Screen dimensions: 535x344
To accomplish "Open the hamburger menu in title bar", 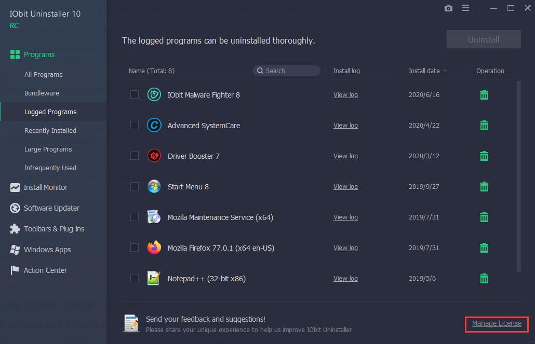I will tap(465, 8).
